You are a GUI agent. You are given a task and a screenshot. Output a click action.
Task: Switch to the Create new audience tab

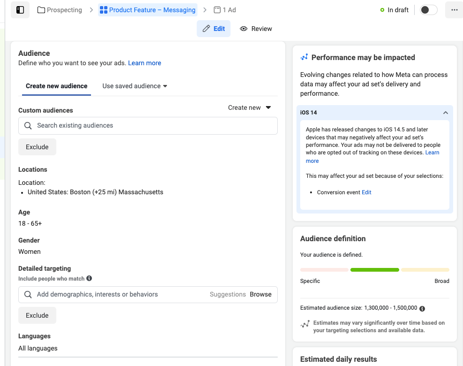tap(56, 86)
